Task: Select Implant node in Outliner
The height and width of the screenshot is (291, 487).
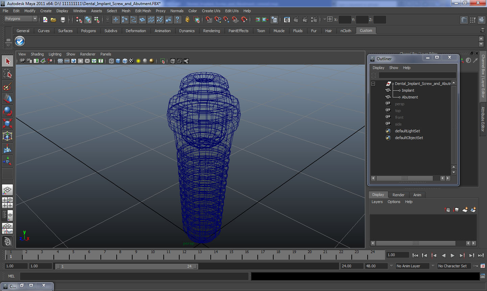Action: point(408,90)
